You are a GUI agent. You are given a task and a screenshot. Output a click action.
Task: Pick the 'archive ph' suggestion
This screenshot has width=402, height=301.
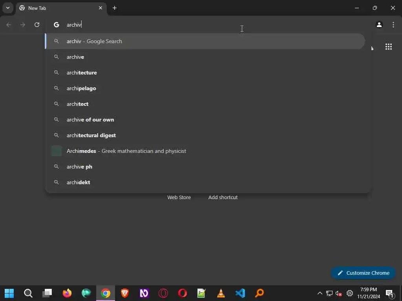[205, 167]
